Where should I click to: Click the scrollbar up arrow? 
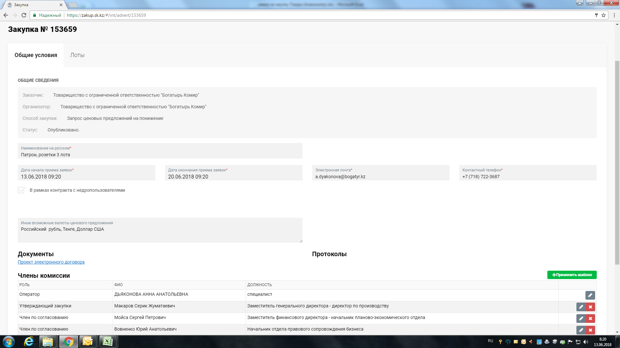click(x=617, y=24)
